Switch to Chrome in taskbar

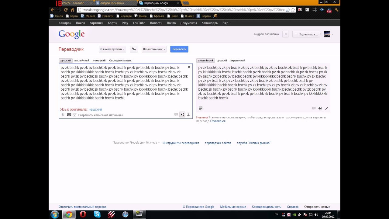tap(69, 214)
